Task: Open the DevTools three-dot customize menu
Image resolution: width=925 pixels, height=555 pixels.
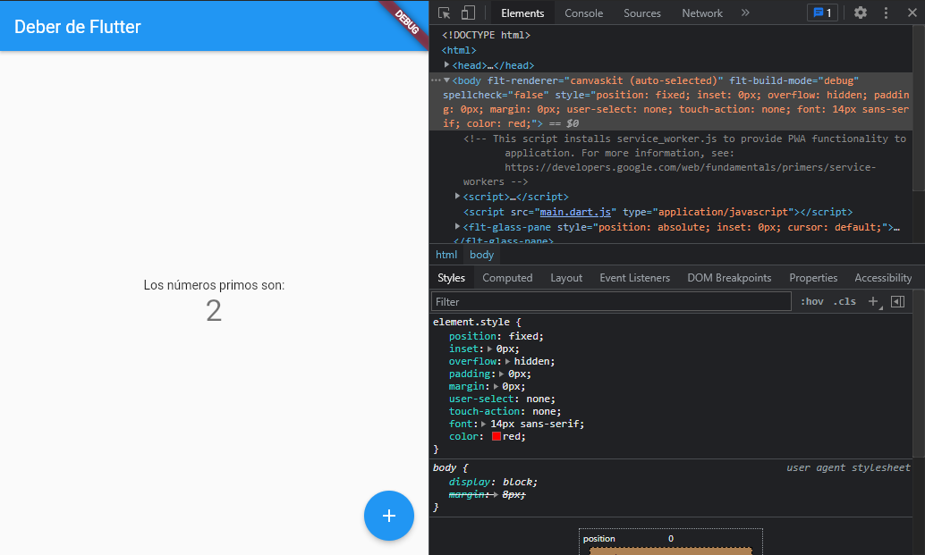Action: coord(886,13)
